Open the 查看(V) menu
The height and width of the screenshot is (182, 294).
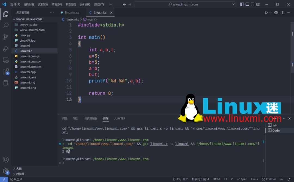[57, 4]
